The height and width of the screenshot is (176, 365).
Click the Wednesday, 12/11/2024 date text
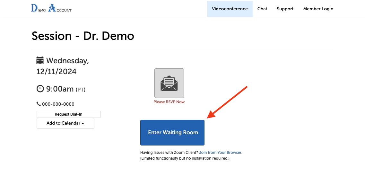click(63, 66)
